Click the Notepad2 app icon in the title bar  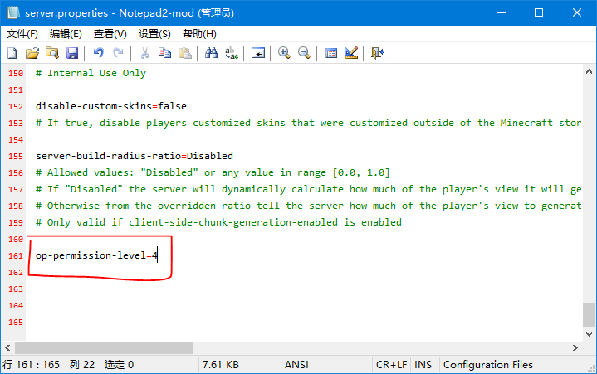[x=13, y=12]
